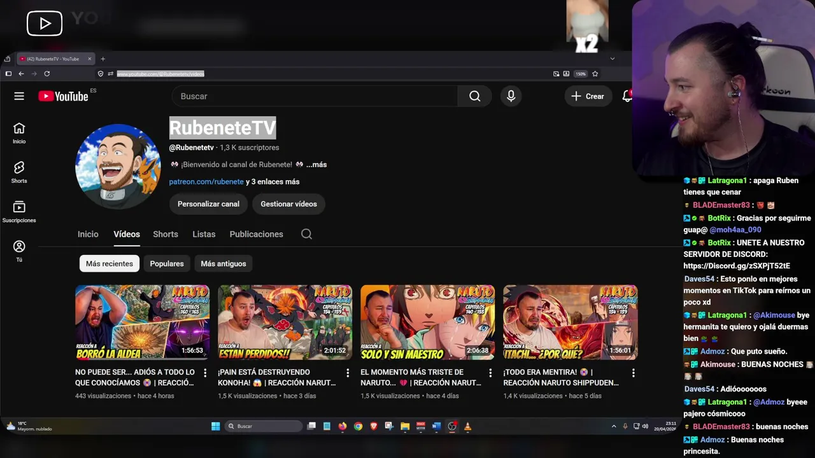Switch to the Vídeos channel tab

[127, 234]
